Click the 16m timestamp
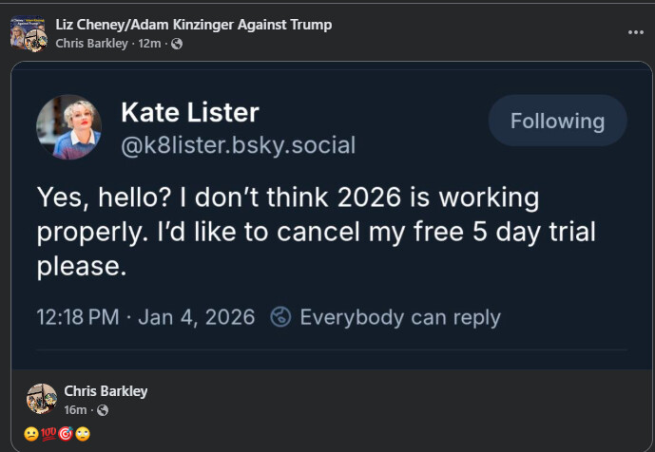This screenshot has height=452, width=655. [75, 410]
